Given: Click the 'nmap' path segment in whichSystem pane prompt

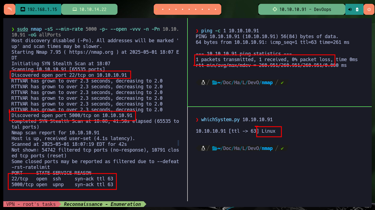Looking at the screenshot, I should [267, 148].
